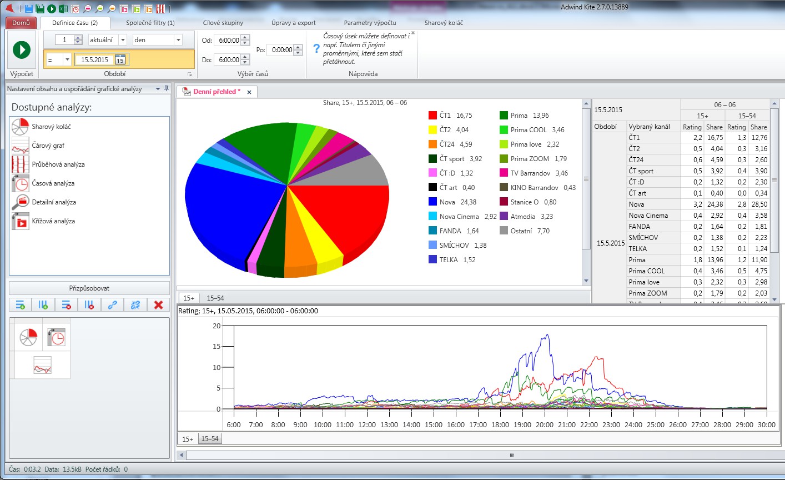
Task: Select Křížová analýza from available analyses
Action: [x=53, y=221]
